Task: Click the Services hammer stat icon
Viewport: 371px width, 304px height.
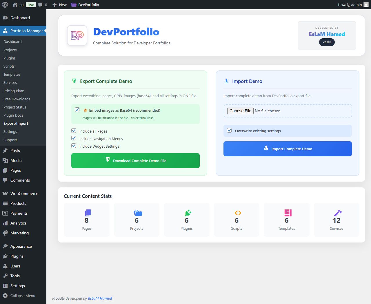Action: click(338, 213)
